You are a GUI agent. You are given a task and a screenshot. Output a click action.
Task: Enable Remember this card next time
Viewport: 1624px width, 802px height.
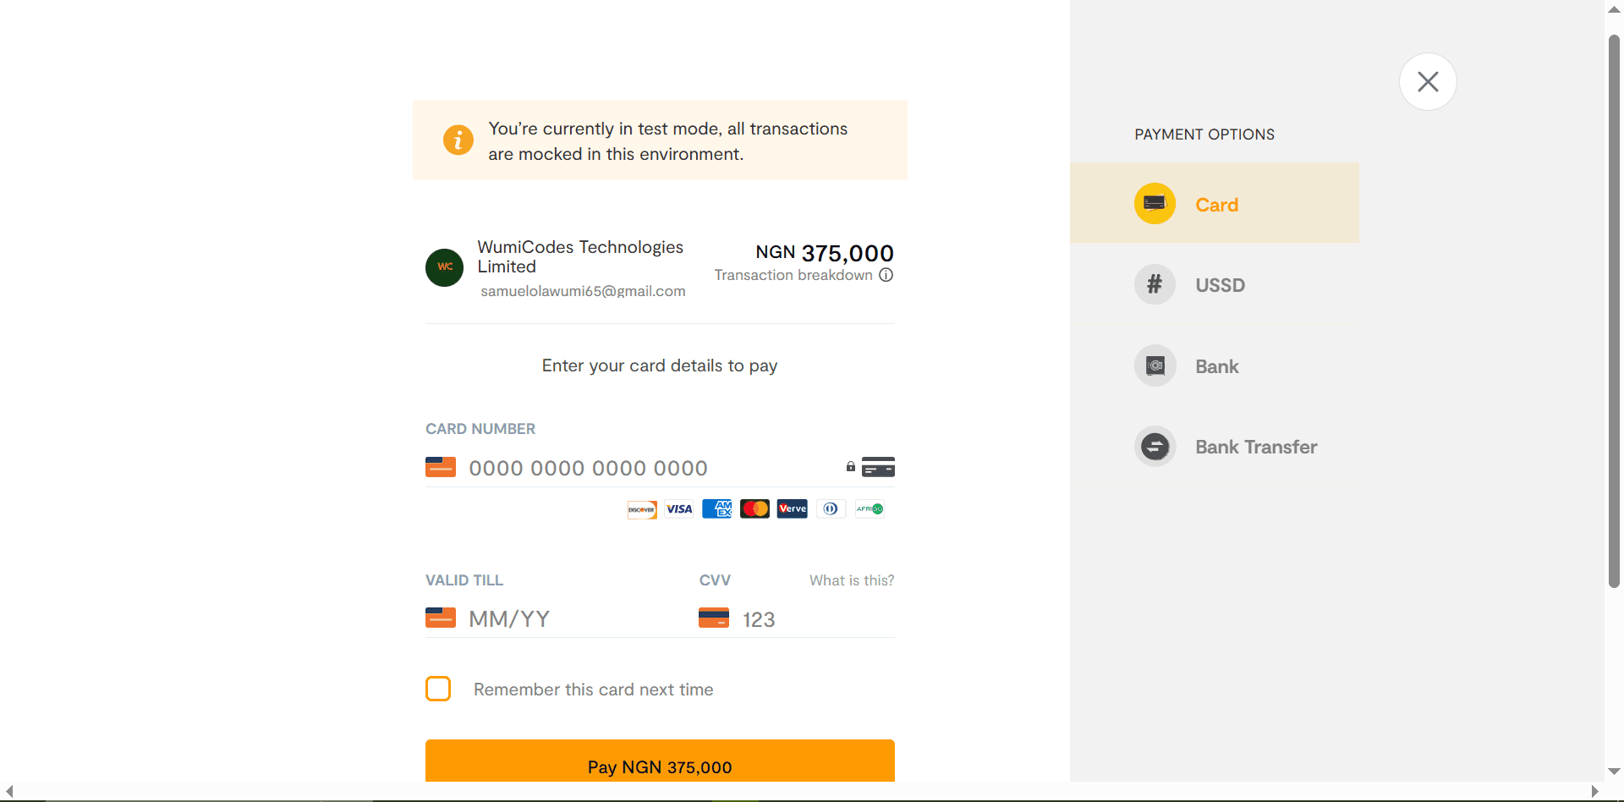coord(438,689)
